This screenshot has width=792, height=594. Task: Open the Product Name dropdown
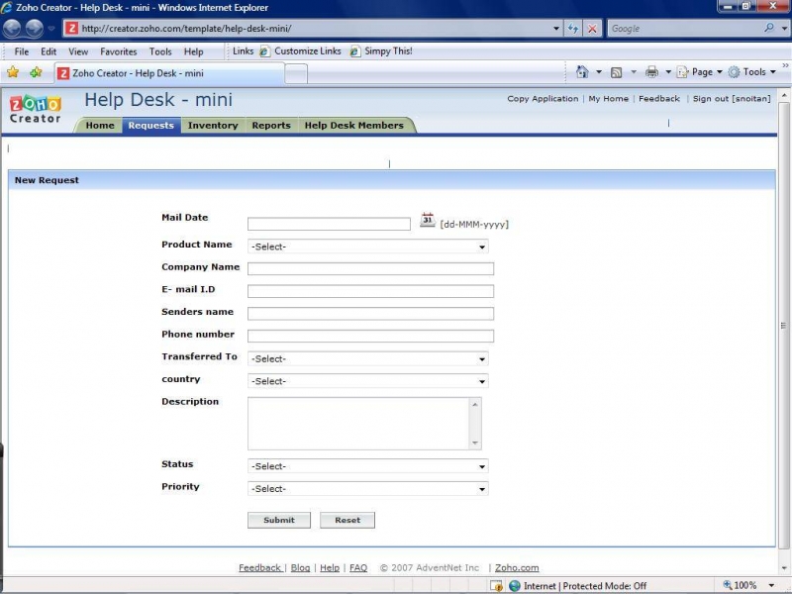click(x=480, y=246)
